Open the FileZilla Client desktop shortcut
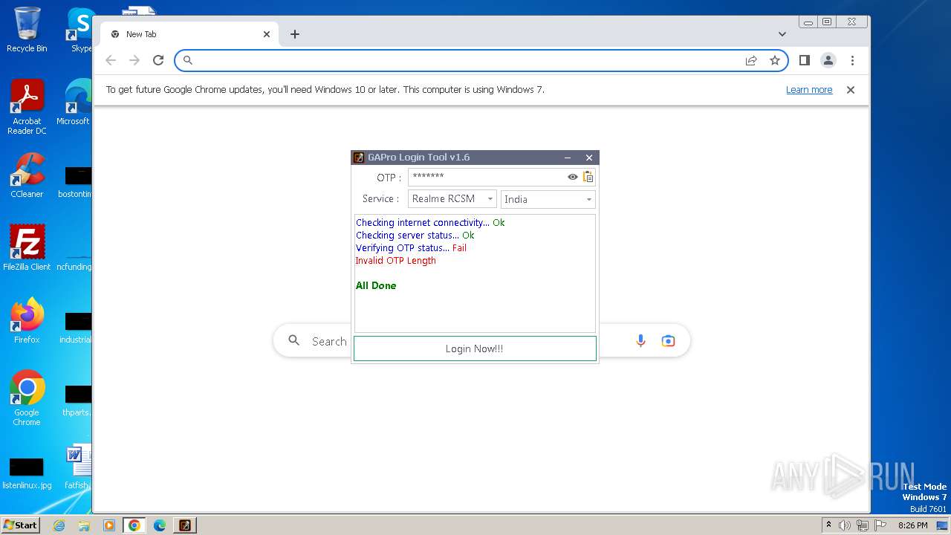Screen dimensions: 951x535 point(27,247)
